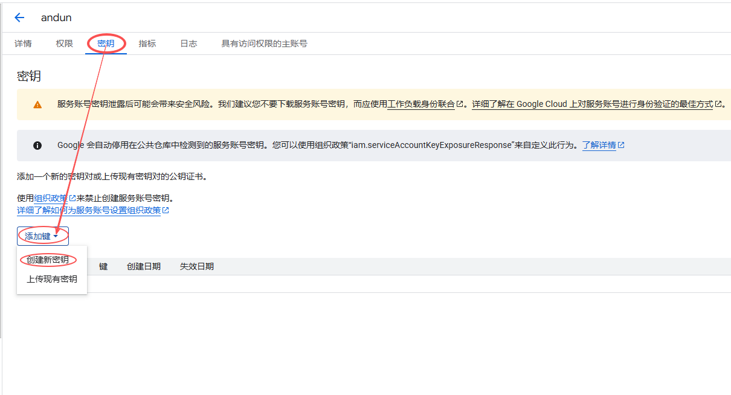Click the 键 column header
Image resolution: width=731 pixels, height=395 pixels.
tap(103, 266)
